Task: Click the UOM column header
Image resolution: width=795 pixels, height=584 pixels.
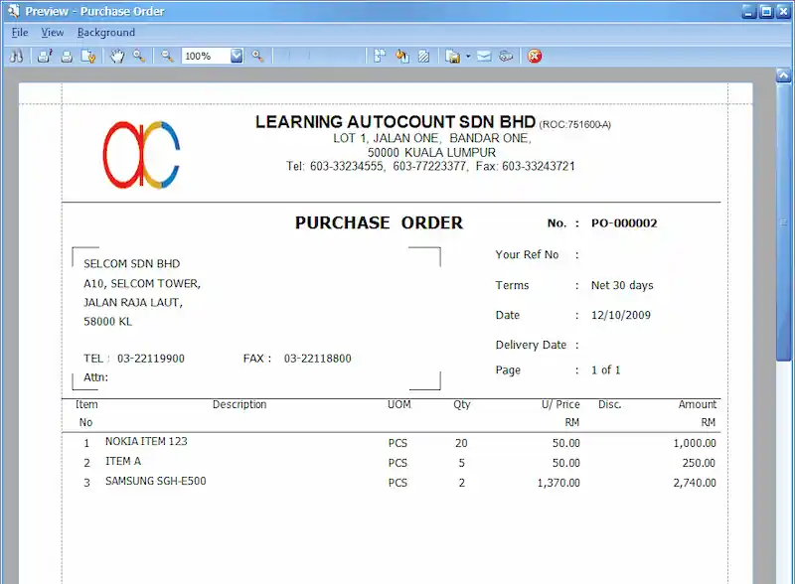Action: click(x=399, y=404)
